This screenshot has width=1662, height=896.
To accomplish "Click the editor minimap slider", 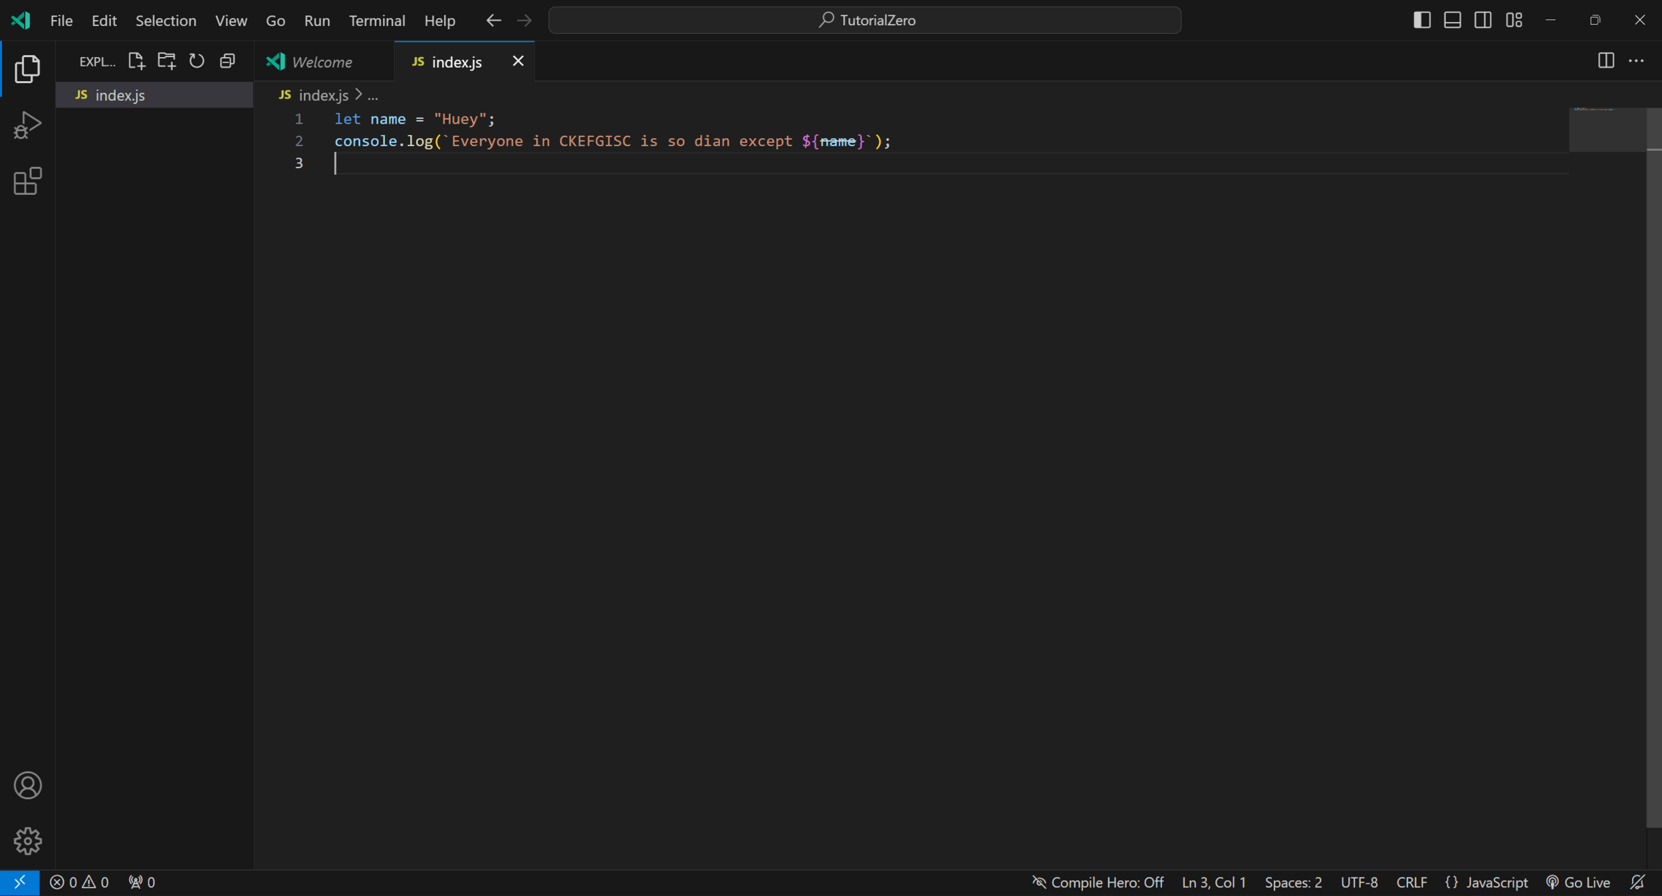I will click(1607, 130).
